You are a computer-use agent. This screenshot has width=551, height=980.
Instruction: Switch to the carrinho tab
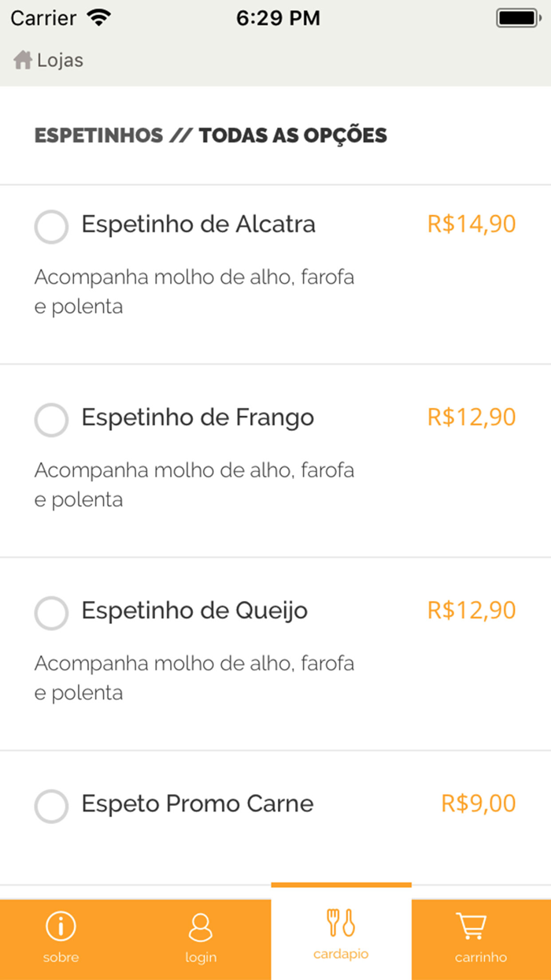[x=480, y=937]
